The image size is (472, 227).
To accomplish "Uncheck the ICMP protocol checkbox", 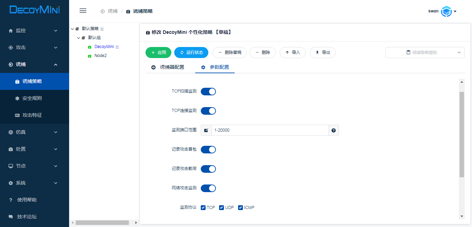I will [240, 208].
